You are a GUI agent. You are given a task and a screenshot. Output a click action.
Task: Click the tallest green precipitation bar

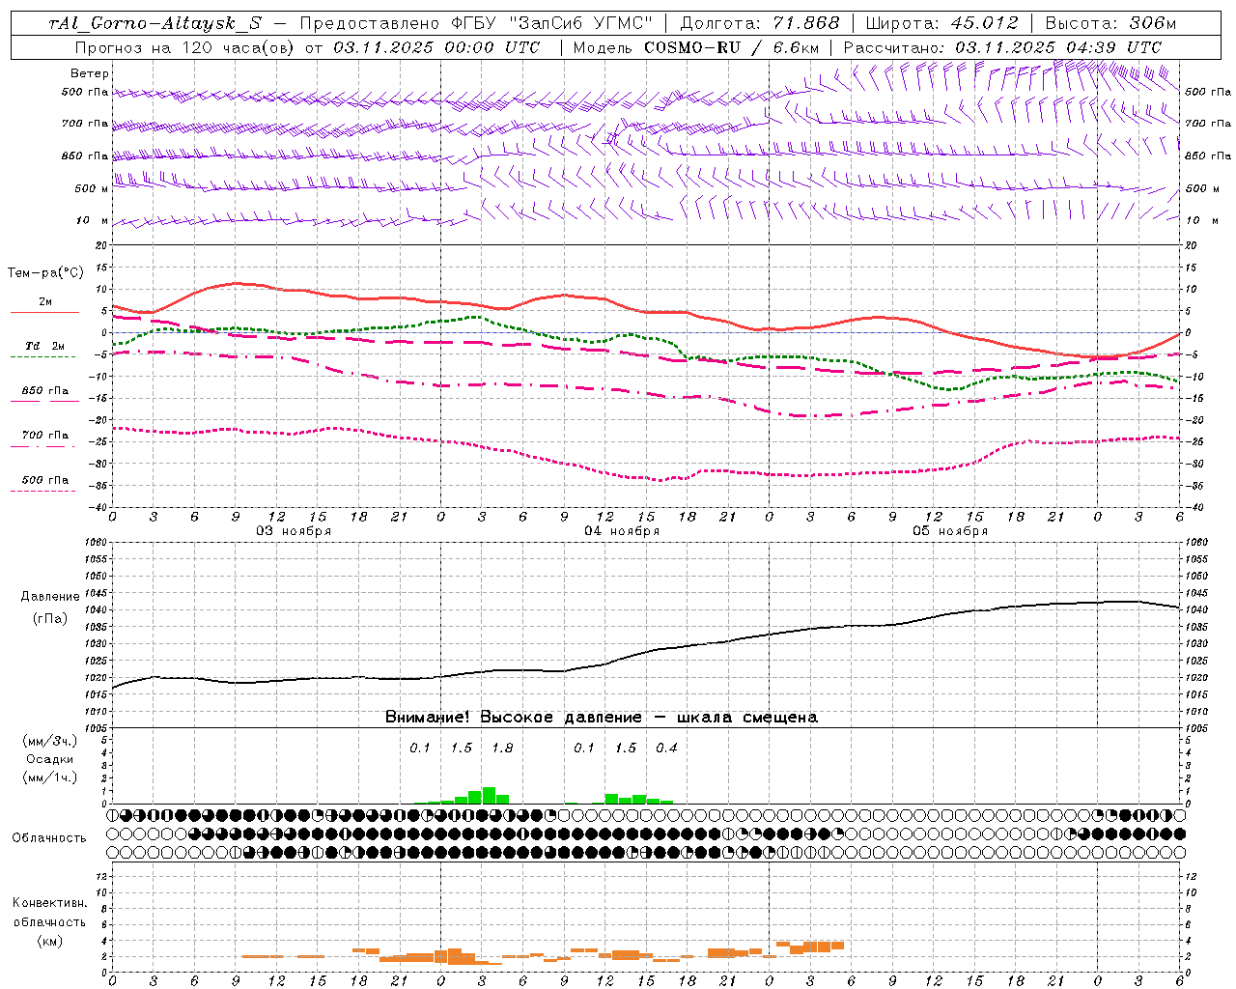click(x=489, y=796)
